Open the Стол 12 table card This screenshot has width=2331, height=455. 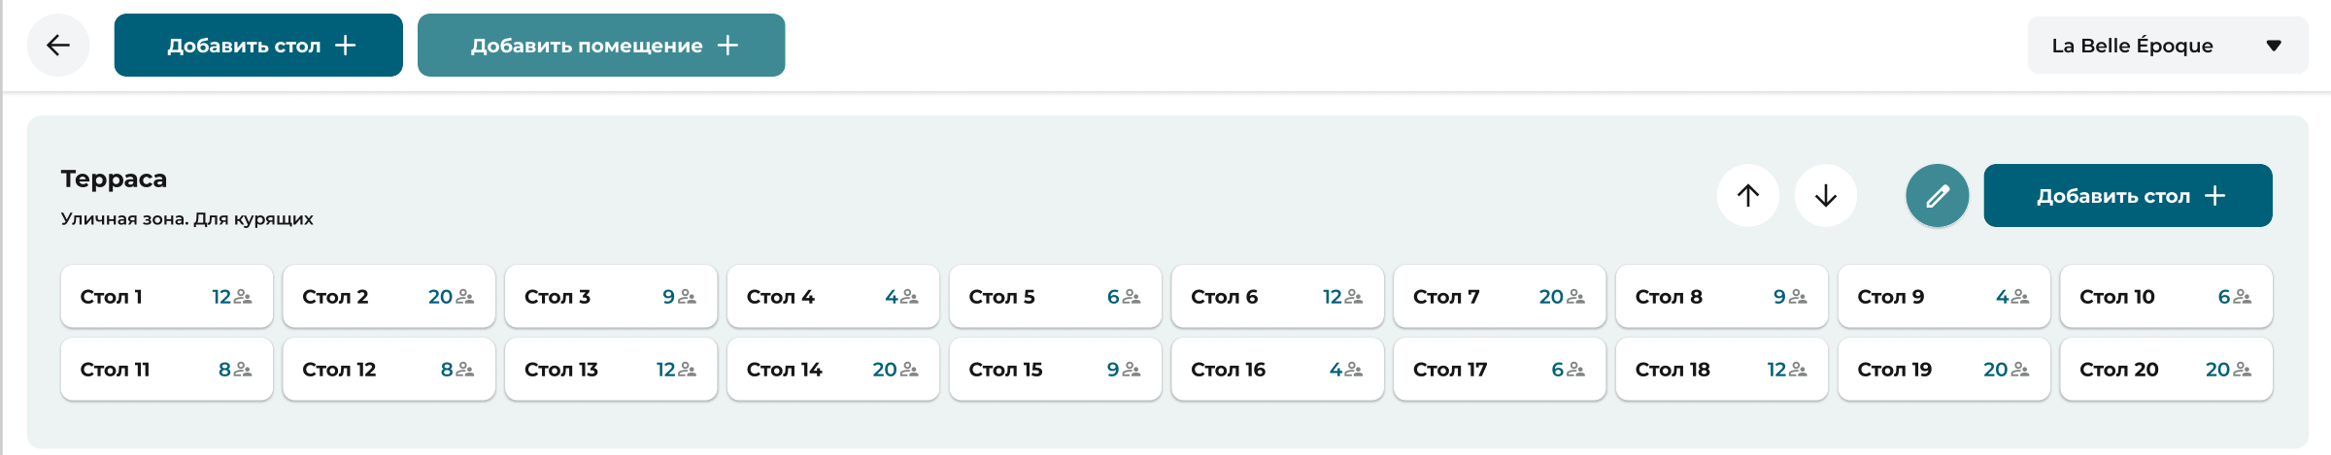388,370
